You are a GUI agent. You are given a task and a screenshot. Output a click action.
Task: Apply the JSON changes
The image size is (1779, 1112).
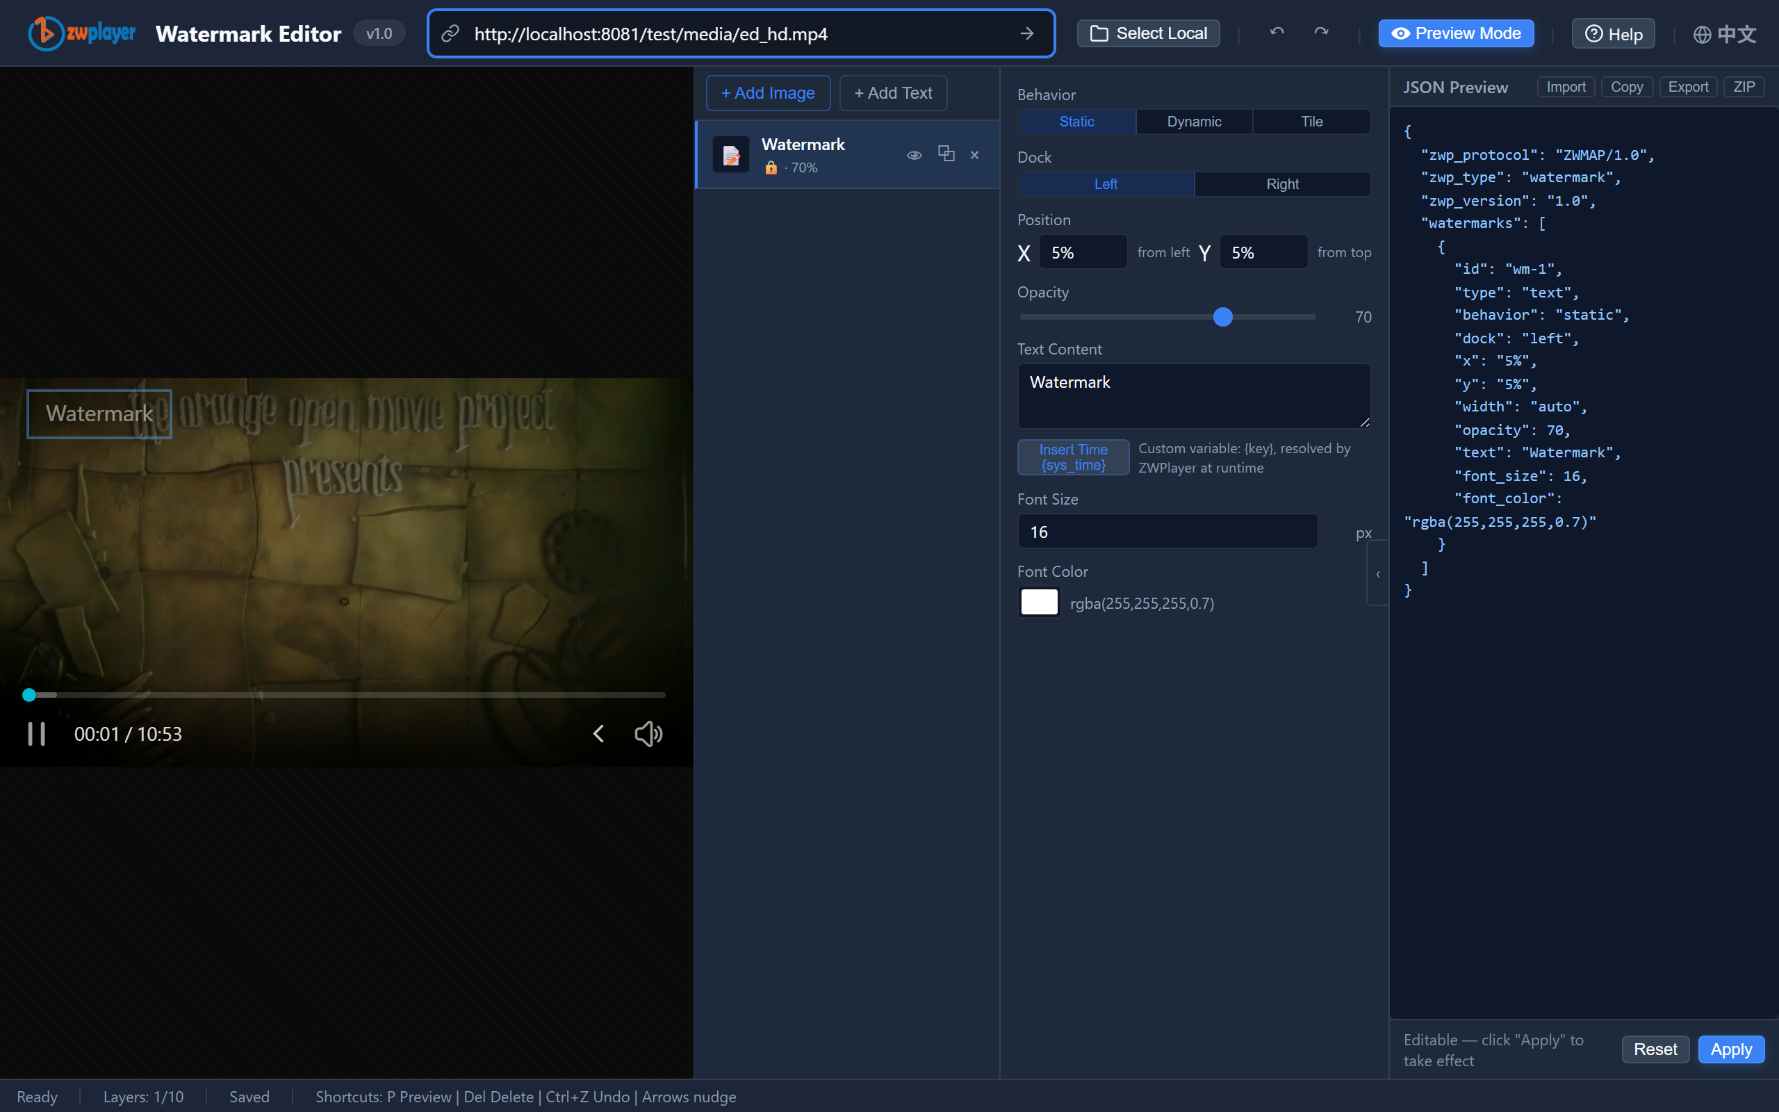(x=1731, y=1049)
